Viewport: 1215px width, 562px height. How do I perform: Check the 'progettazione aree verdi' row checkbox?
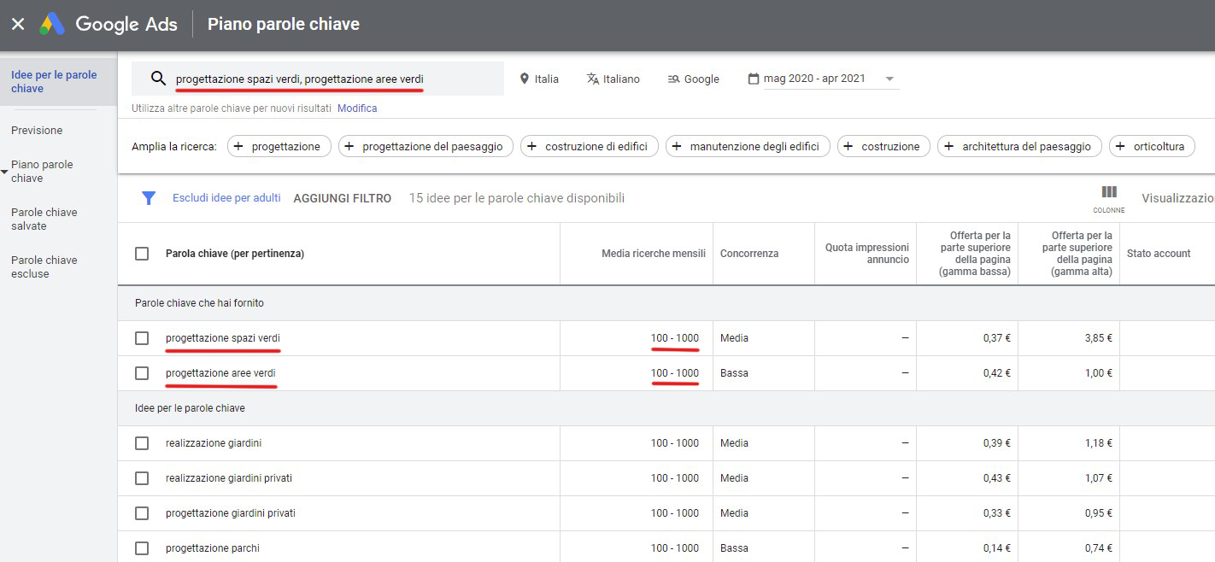[x=142, y=373]
